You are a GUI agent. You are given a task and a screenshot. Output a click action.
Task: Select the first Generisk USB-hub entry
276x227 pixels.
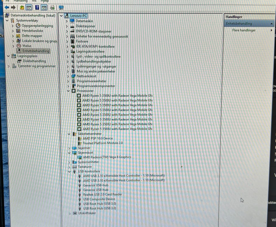95,185
